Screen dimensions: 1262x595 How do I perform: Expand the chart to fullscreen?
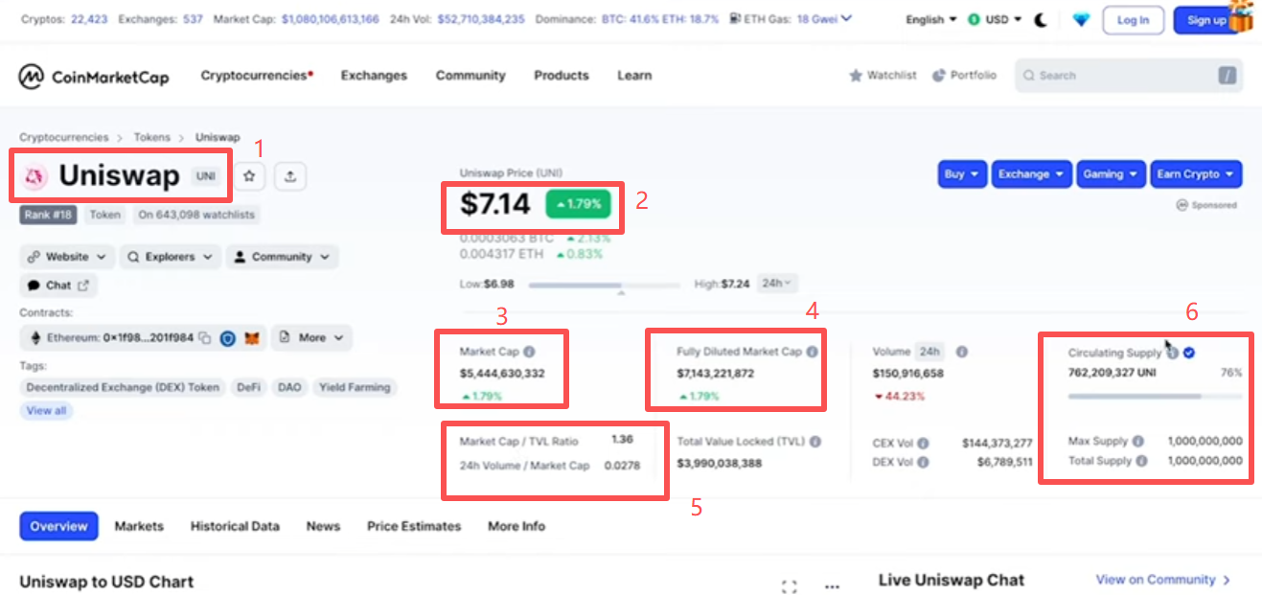tap(789, 586)
